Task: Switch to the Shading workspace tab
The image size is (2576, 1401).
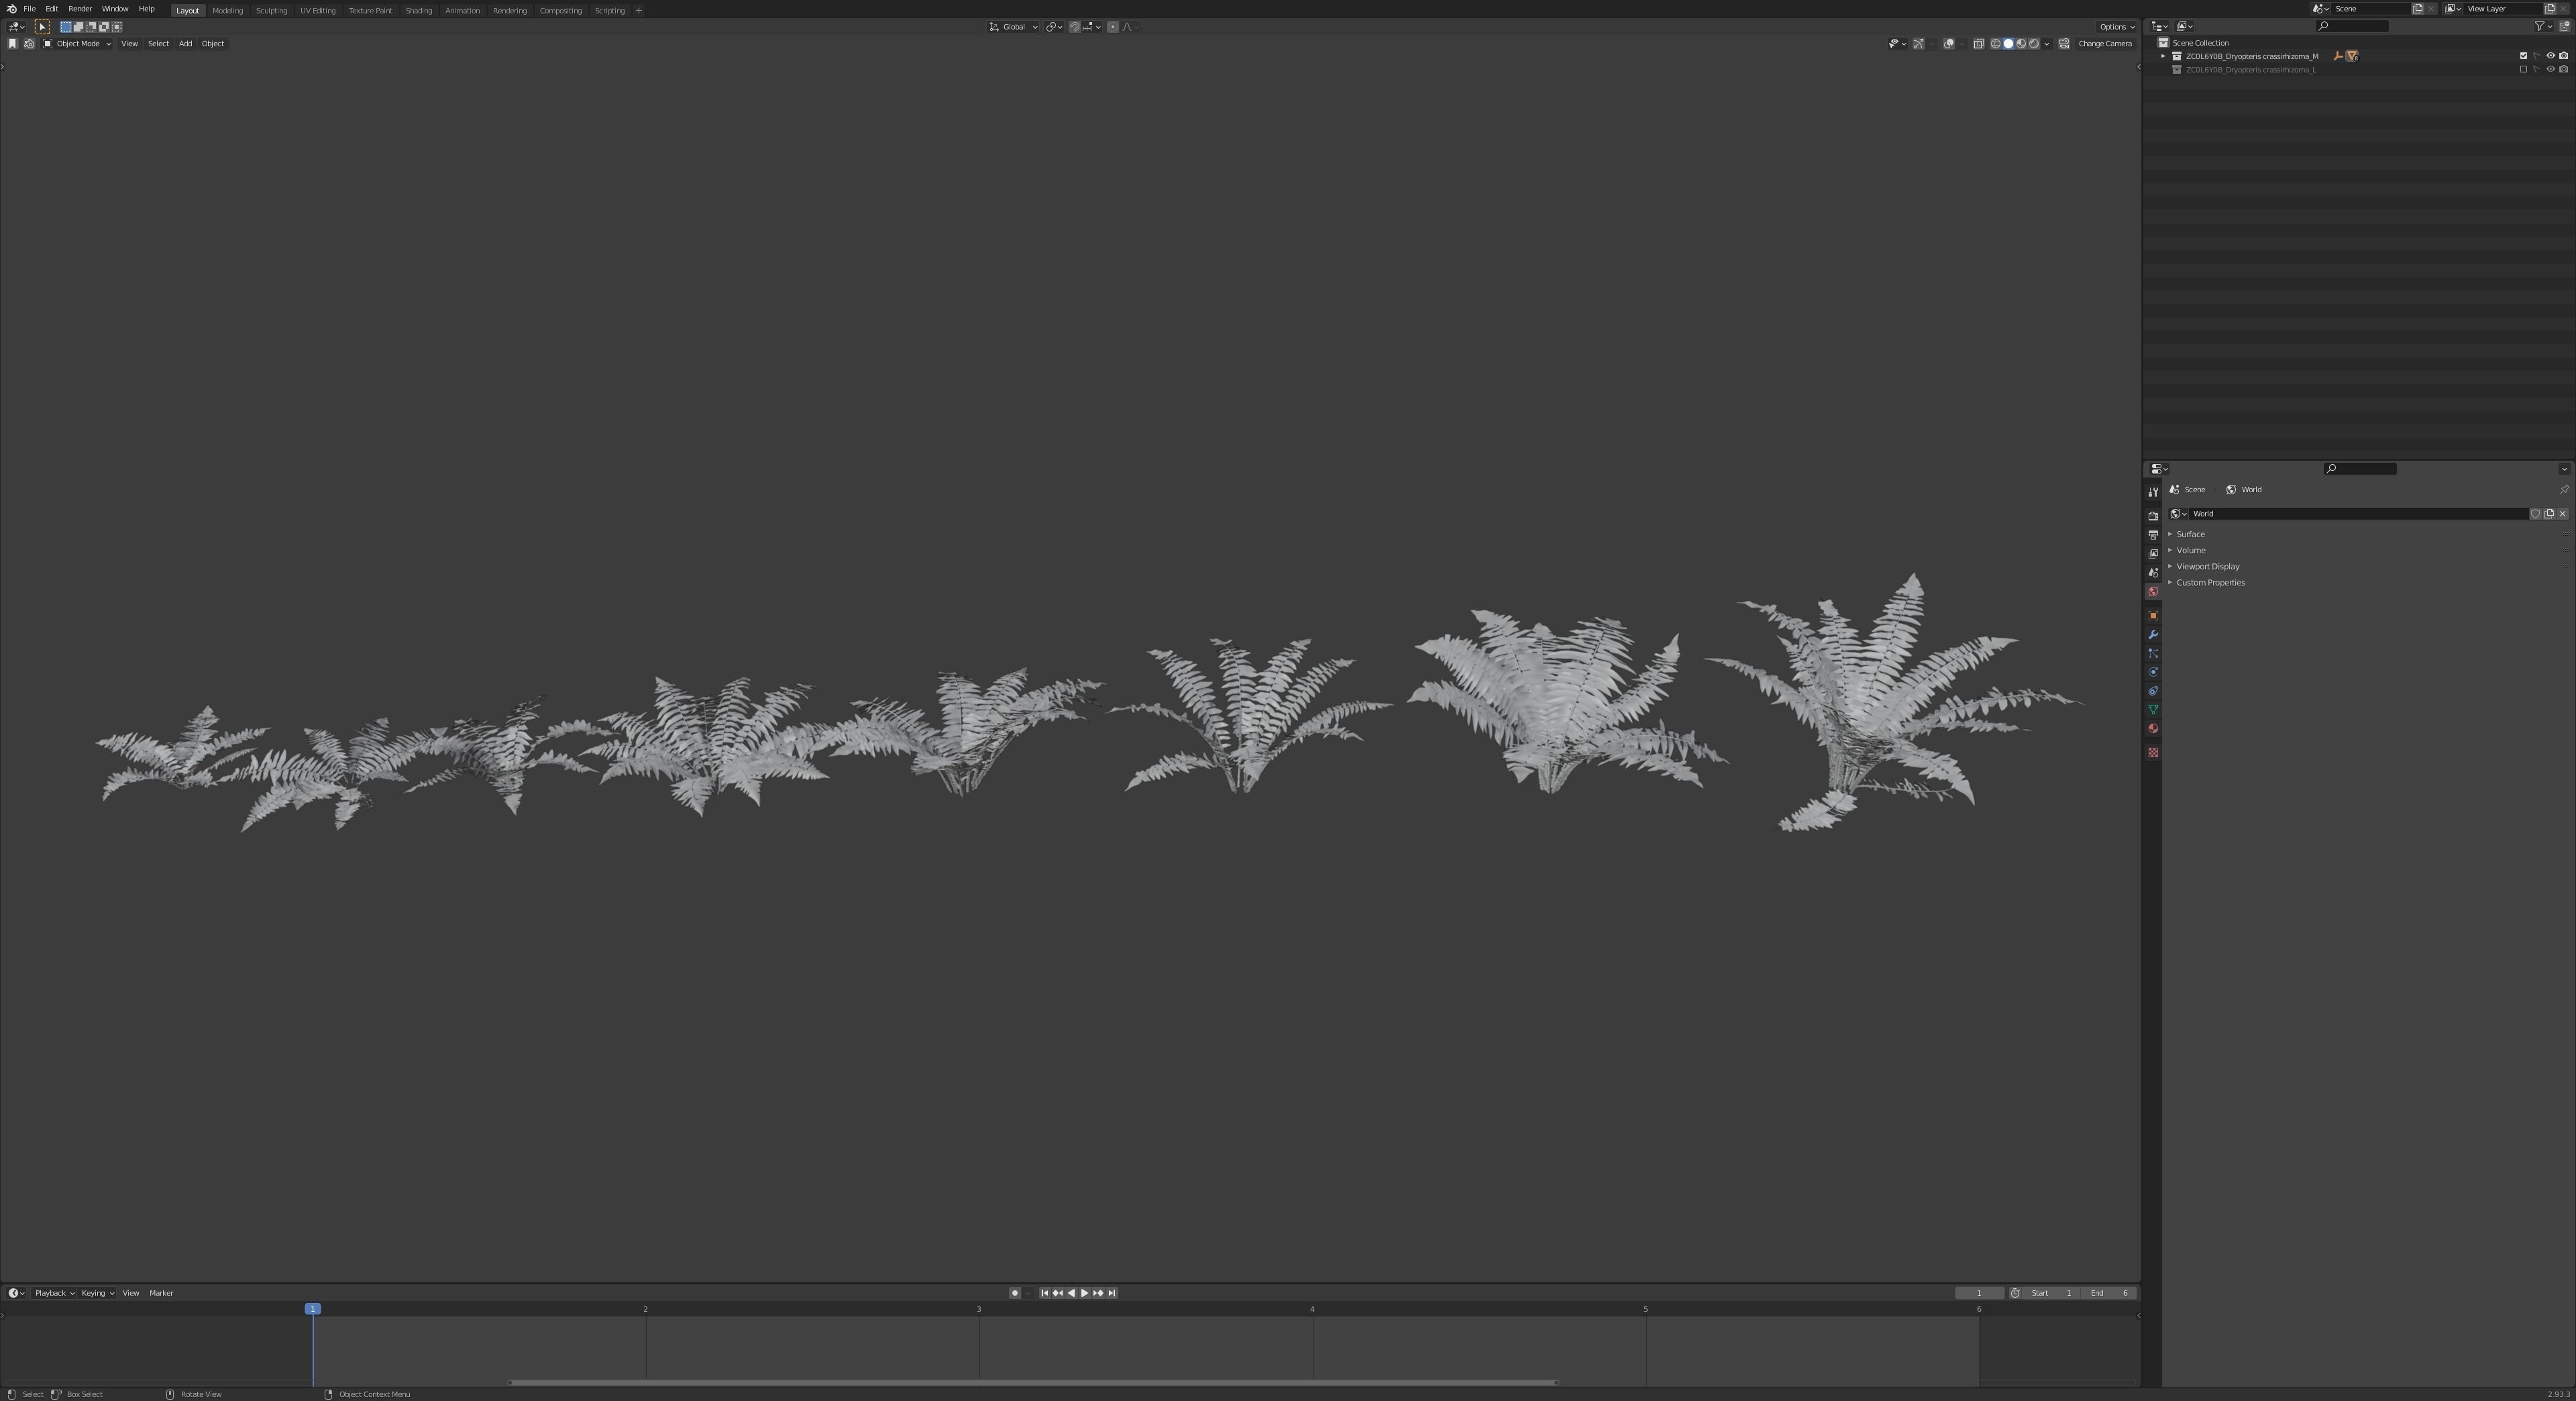Action: 418,10
